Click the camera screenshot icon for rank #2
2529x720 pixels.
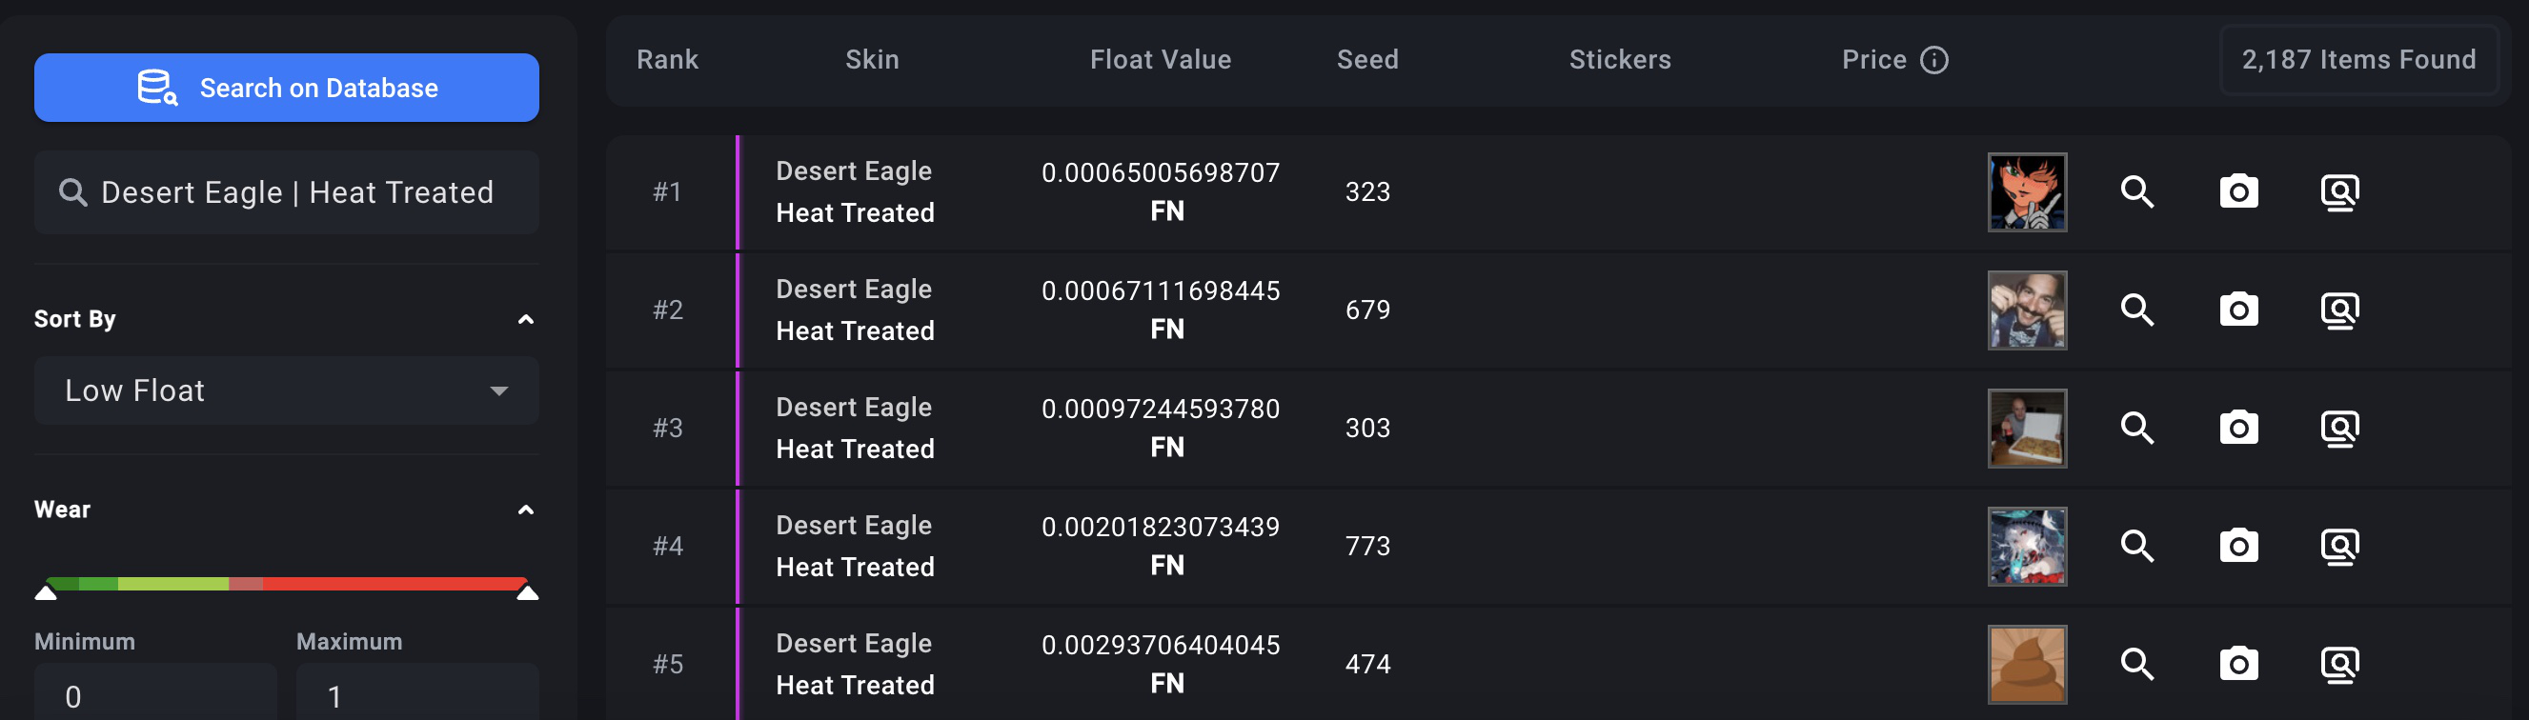[x=2238, y=310]
